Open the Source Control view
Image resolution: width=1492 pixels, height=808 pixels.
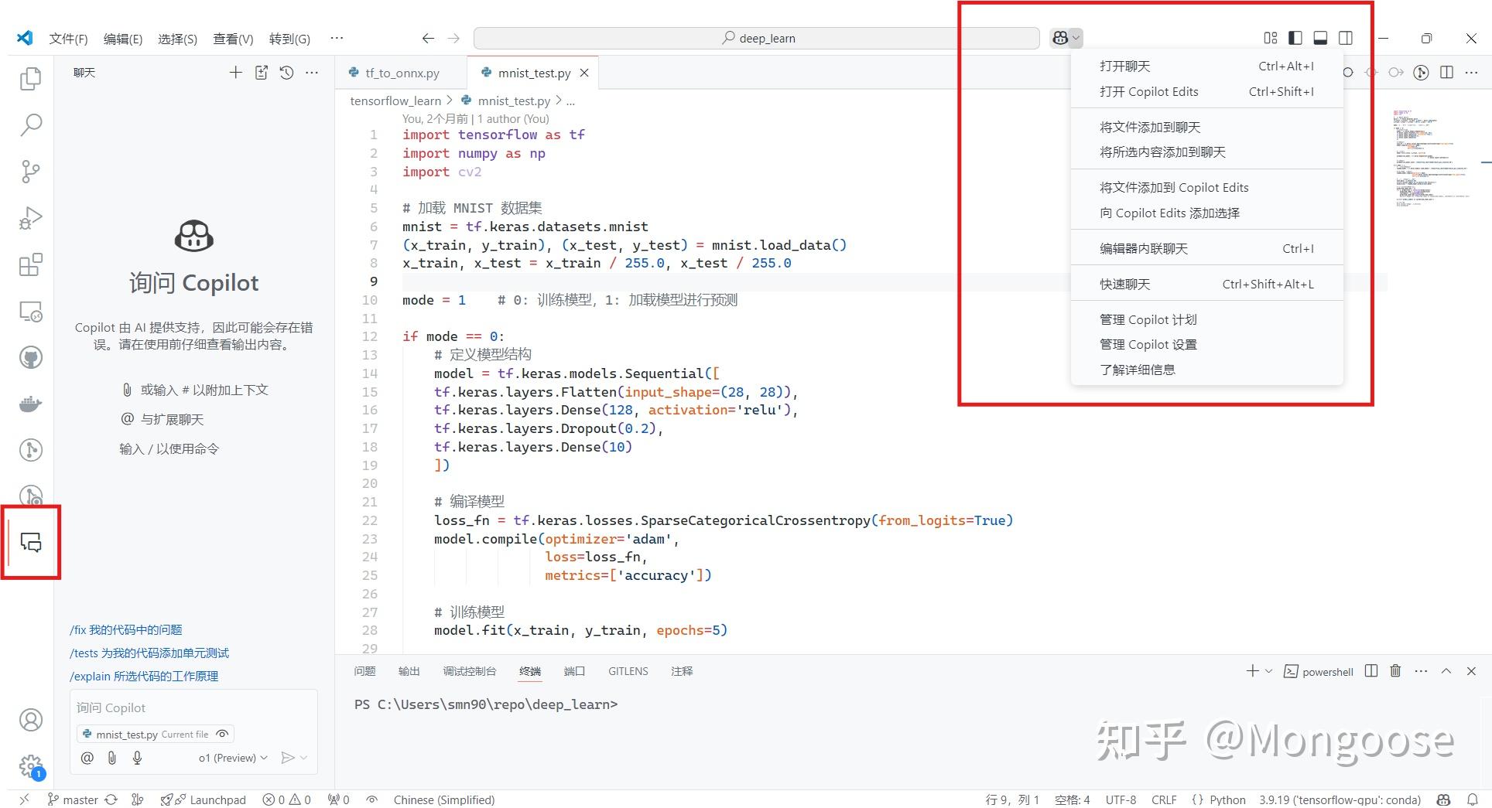click(30, 171)
